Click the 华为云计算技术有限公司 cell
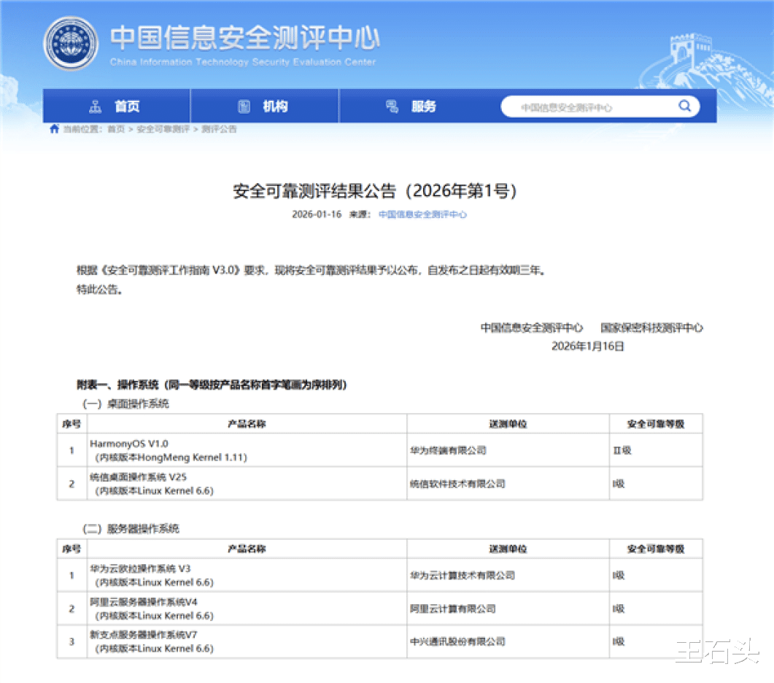774x683 pixels. (508, 575)
